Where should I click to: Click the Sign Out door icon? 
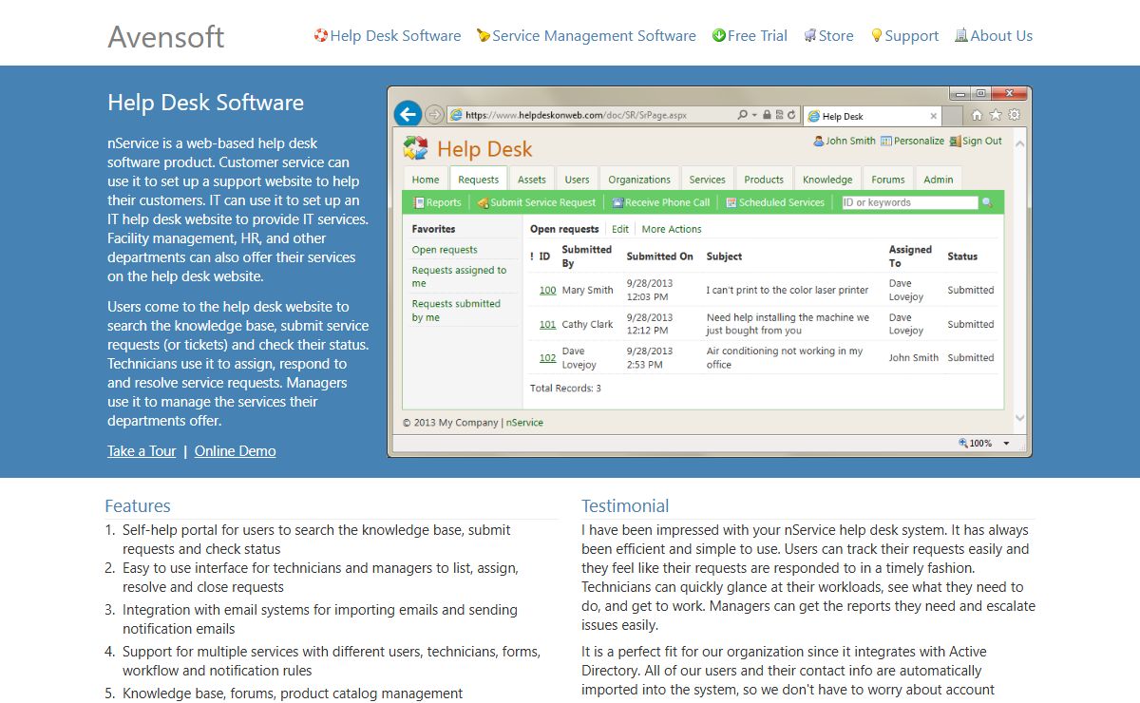(955, 141)
